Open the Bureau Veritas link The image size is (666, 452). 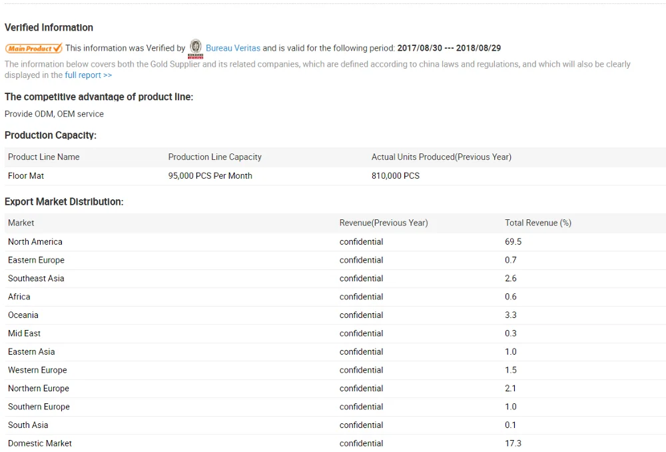tap(232, 48)
